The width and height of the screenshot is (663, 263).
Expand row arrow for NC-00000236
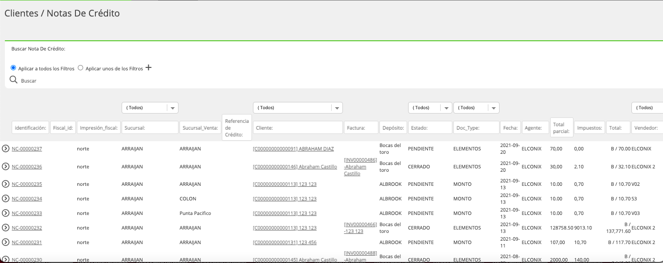coord(6,166)
